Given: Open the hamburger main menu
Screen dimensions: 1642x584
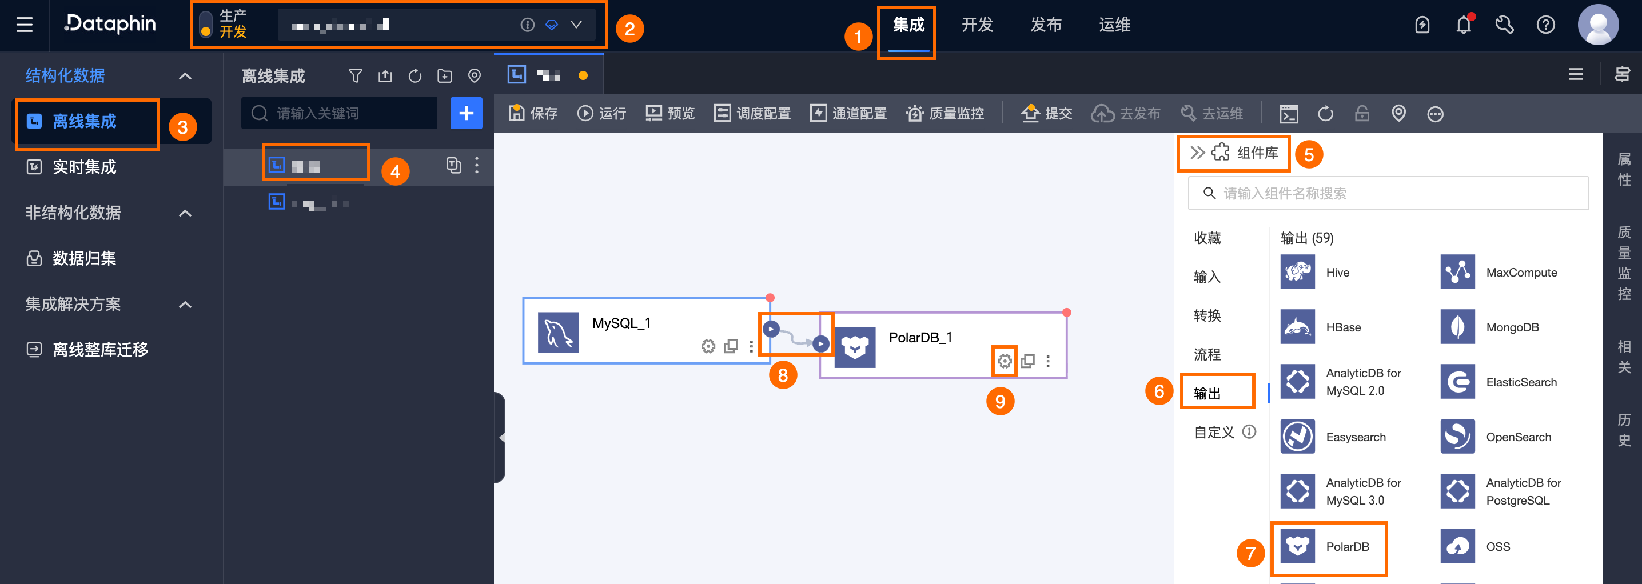Looking at the screenshot, I should click(x=24, y=25).
